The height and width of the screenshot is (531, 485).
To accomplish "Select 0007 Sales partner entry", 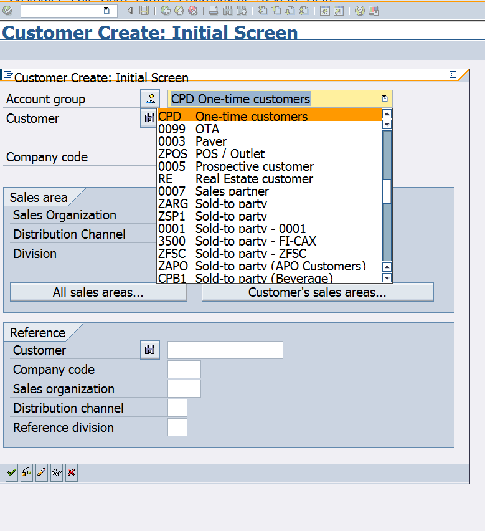I will click(x=269, y=191).
